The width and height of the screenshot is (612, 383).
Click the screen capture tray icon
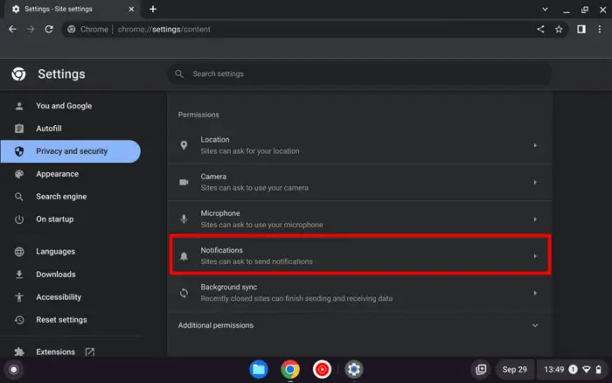481,369
